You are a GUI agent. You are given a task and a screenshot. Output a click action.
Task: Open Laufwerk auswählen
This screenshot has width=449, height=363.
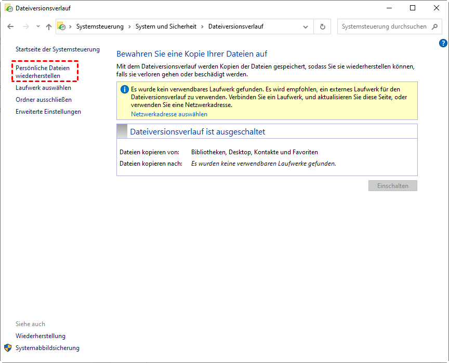click(43, 88)
